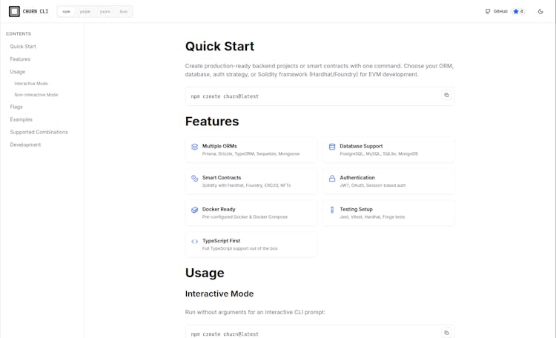Viewport: 556px width, 338px height.
Task: Click the Churn CLI logo icon
Action: coord(14,11)
